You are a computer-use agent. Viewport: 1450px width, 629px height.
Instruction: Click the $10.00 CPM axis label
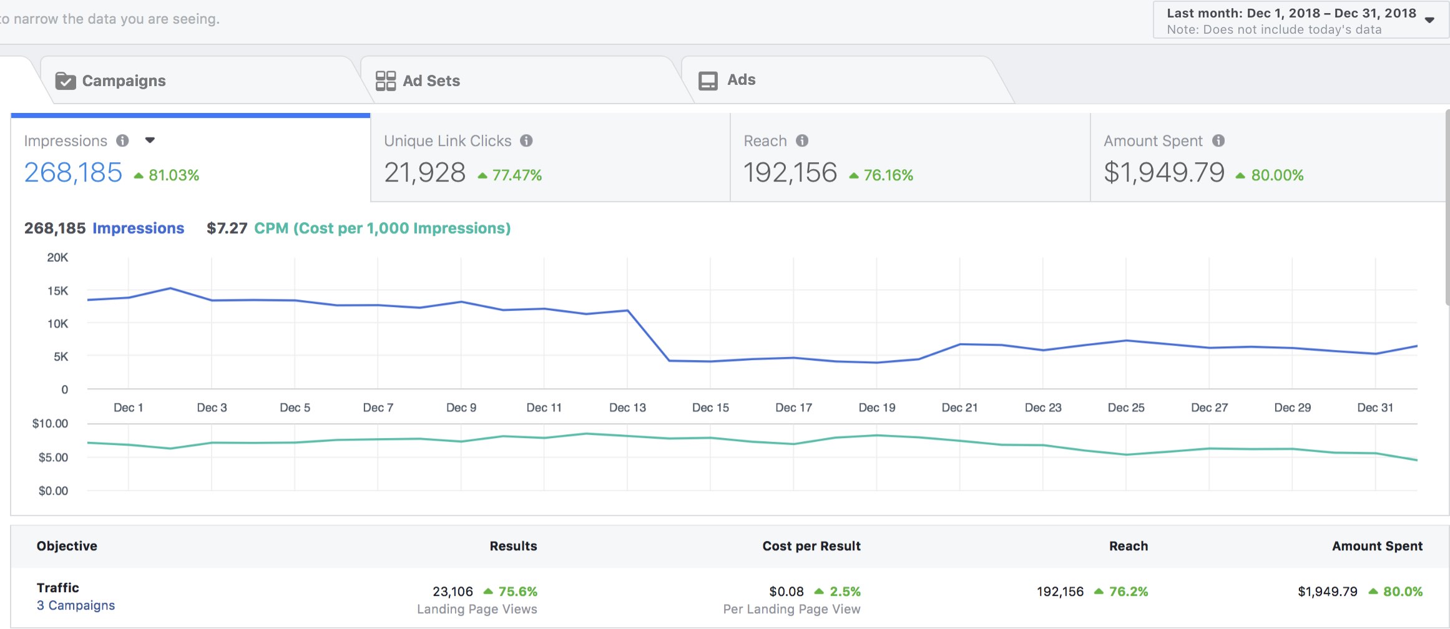(50, 424)
